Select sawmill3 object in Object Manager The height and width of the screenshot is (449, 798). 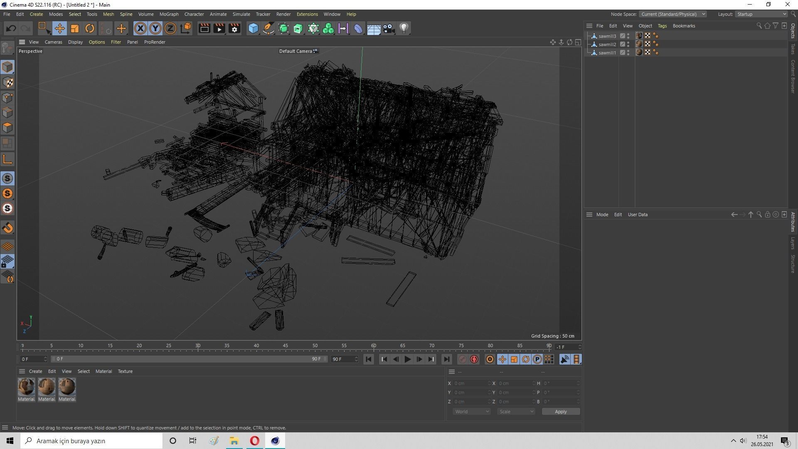coord(607,36)
